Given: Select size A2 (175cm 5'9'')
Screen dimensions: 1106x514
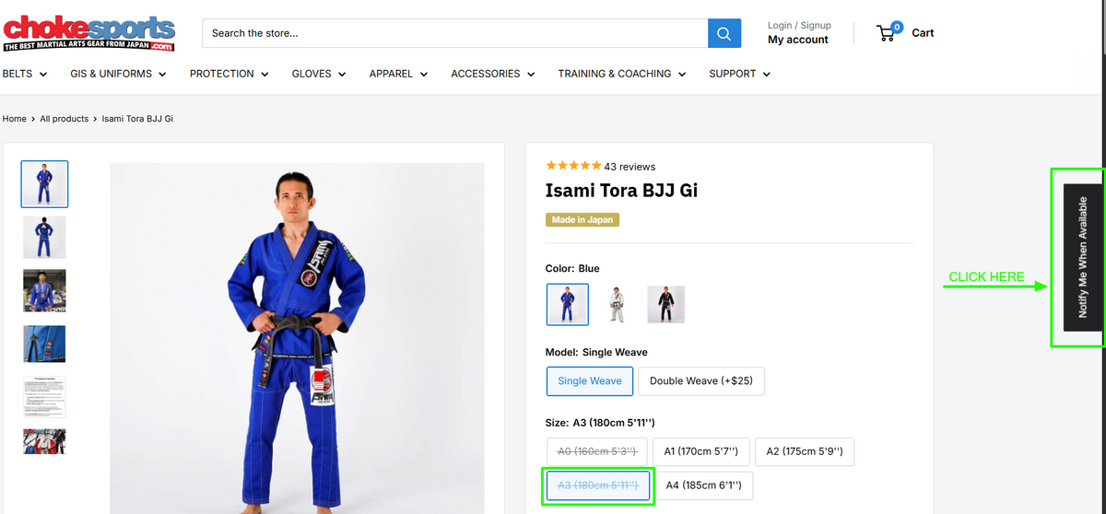Looking at the screenshot, I should click(x=805, y=451).
